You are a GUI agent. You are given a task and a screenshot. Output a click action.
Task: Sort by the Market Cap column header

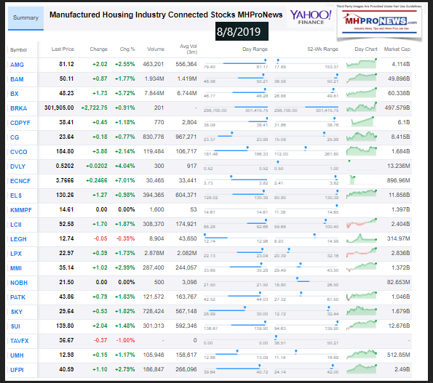[x=397, y=49]
